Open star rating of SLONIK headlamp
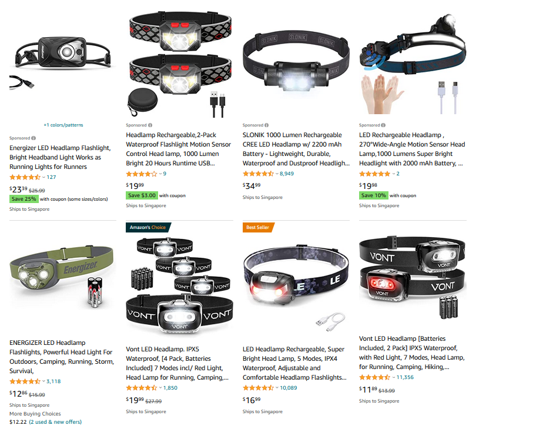 point(258,174)
